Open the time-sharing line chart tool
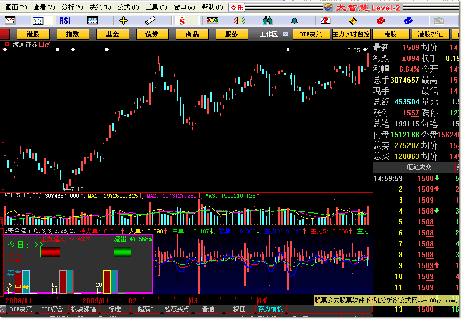Screen dimensions: 463x320 coord(10,21)
